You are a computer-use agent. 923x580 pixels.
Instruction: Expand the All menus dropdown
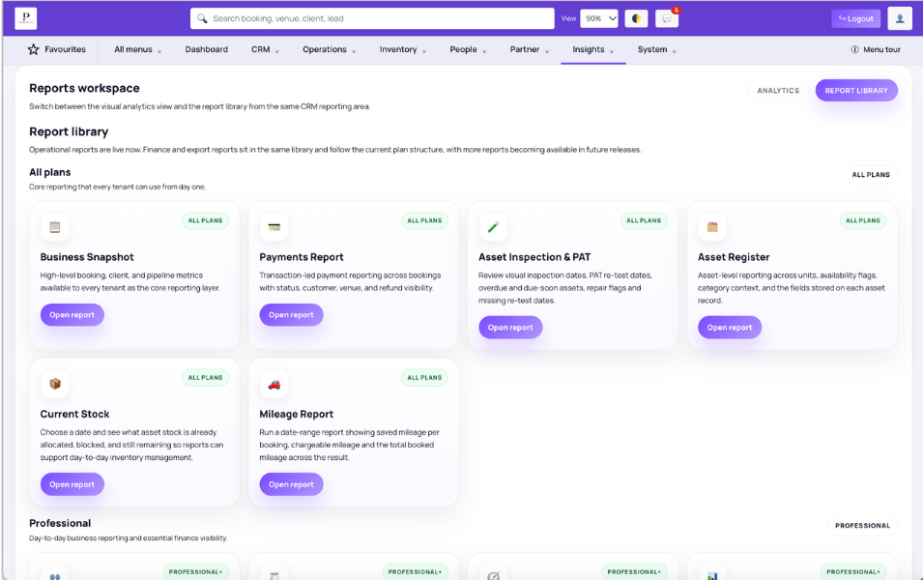point(137,49)
